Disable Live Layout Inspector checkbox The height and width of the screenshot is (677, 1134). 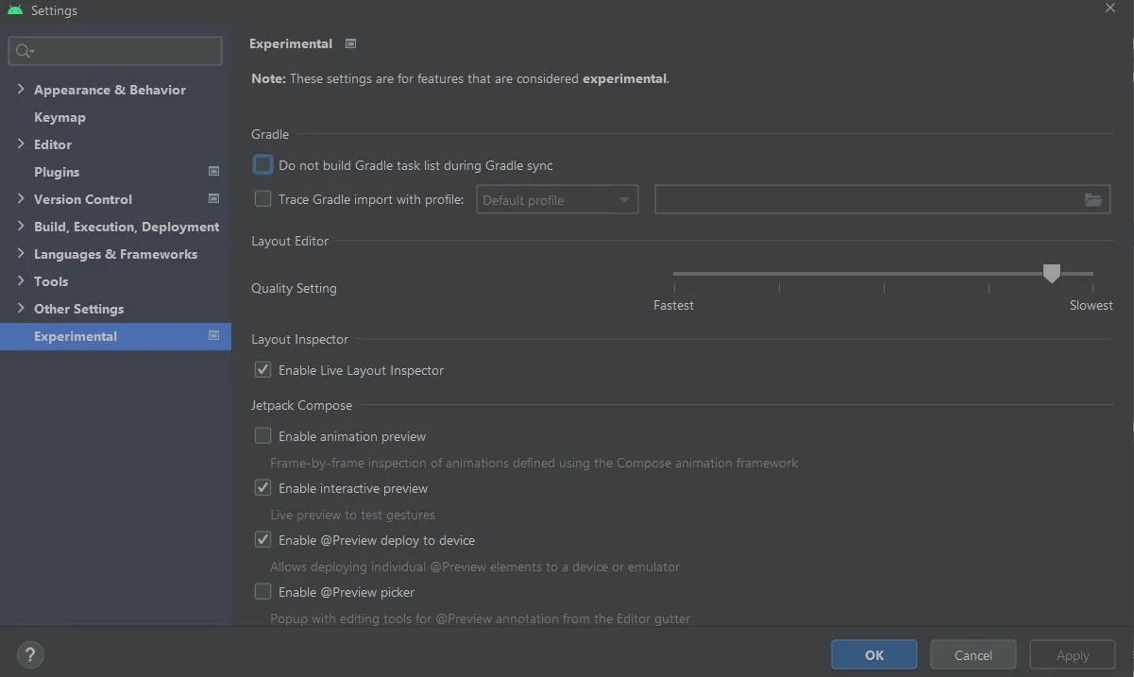tap(263, 370)
